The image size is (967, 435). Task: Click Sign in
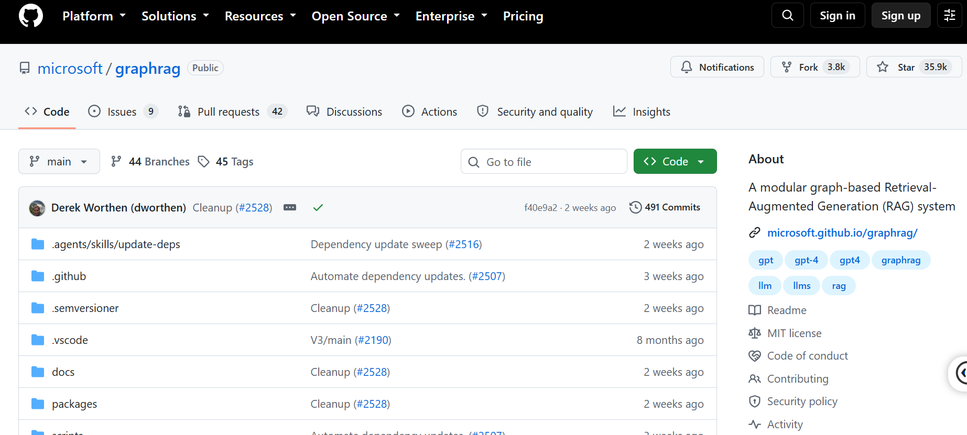(x=838, y=15)
